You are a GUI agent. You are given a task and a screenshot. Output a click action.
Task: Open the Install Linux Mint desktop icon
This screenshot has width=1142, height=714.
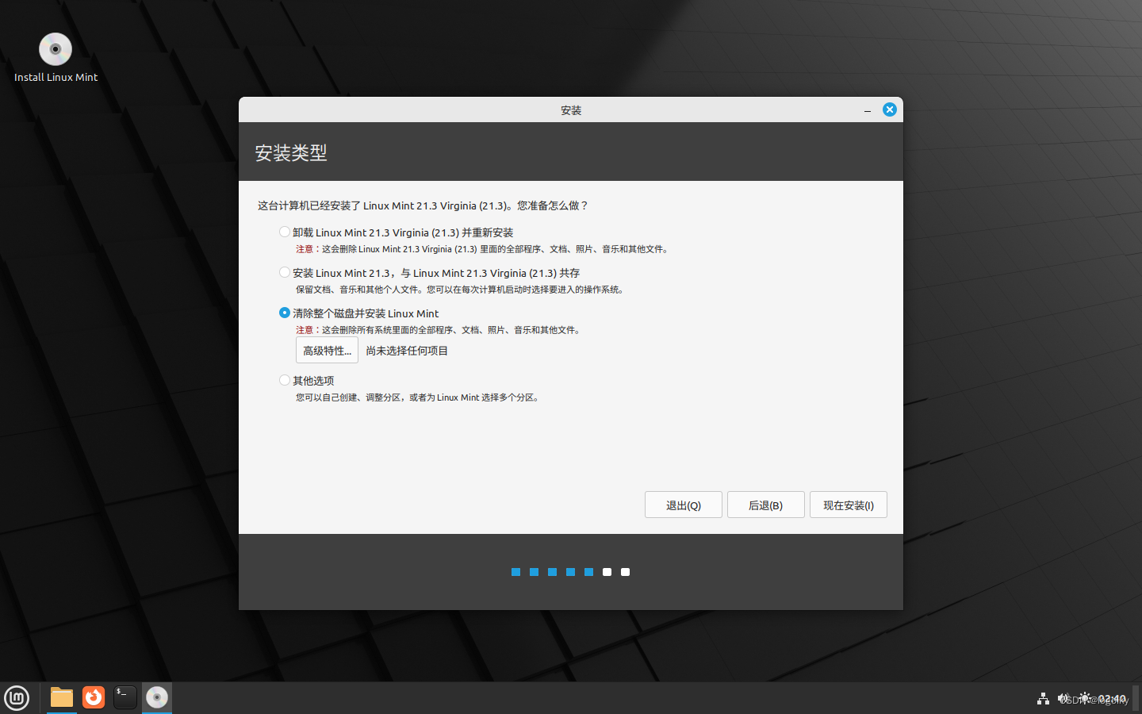click(x=56, y=58)
